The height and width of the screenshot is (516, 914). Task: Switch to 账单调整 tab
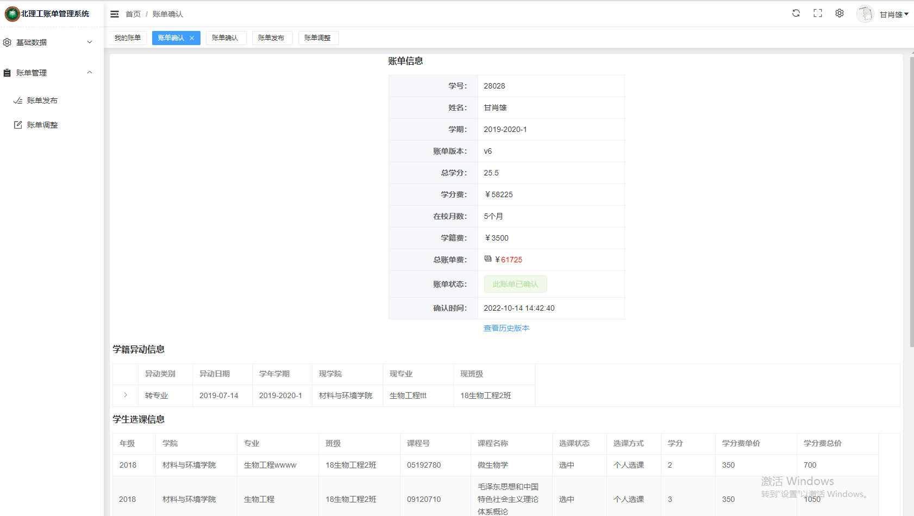317,38
